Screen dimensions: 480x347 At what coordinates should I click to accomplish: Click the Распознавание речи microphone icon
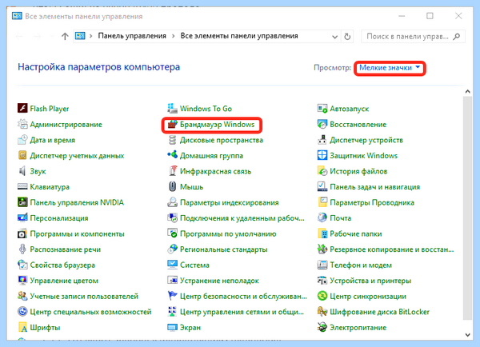click(x=22, y=249)
